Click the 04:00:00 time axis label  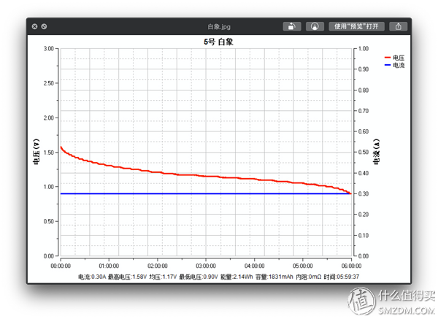[x=255, y=266]
